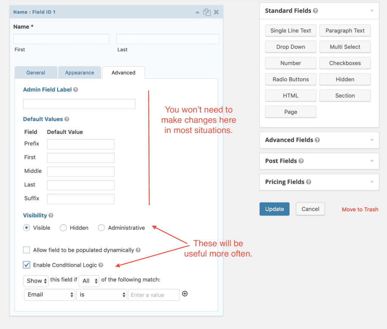Image resolution: width=387 pixels, height=329 pixels.
Task: Select the Visible radio option
Action: click(26, 228)
